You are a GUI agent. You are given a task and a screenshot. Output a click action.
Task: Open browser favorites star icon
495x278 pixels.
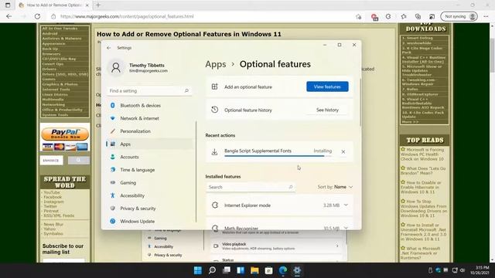coord(404,16)
